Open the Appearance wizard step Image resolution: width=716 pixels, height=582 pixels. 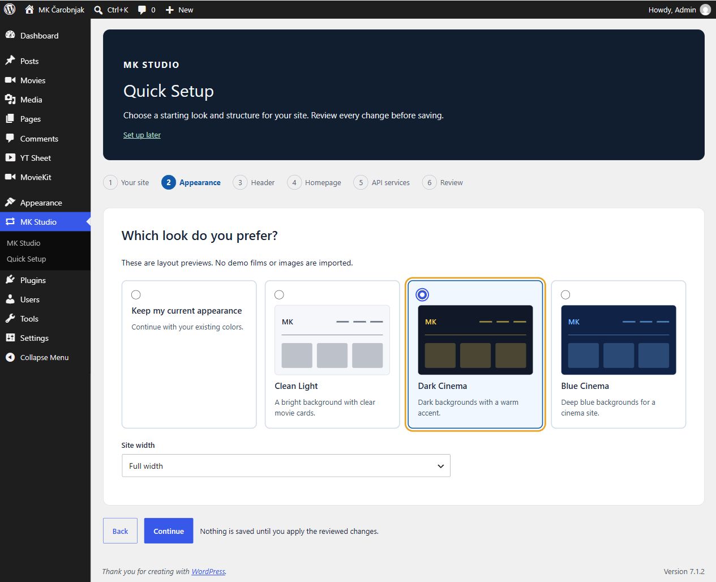tap(191, 182)
